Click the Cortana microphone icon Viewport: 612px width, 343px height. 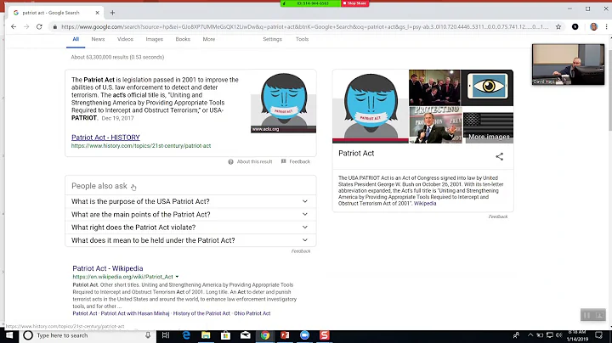(x=148, y=335)
